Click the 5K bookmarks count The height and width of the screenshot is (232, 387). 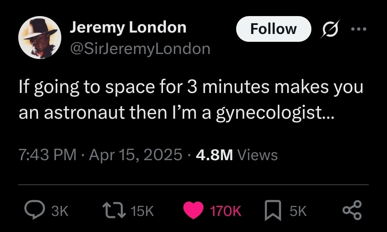coord(298,211)
